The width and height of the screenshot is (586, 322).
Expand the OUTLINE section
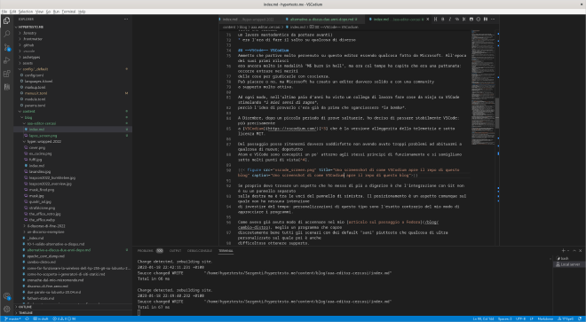click(26, 307)
